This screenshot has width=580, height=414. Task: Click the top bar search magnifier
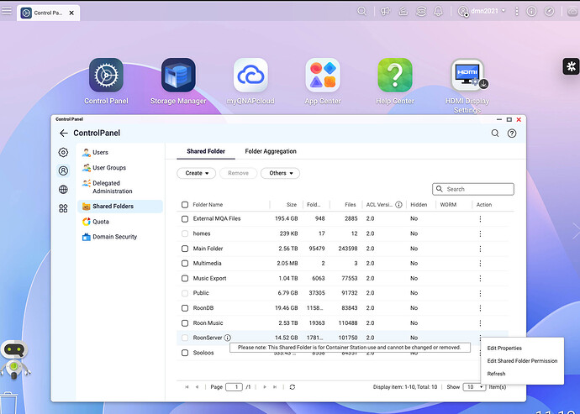[x=361, y=11]
